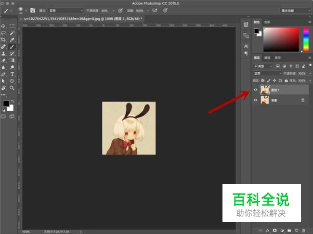
Task: Switch to the 通道 tab
Action: point(267,58)
